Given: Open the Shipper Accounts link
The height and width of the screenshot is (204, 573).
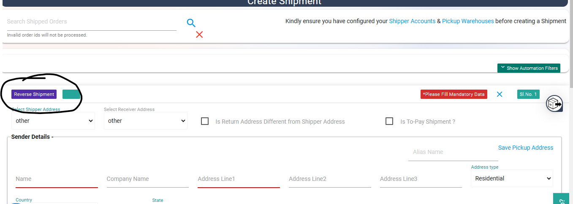Looking at the screenshot, I should tap(412, 21).
